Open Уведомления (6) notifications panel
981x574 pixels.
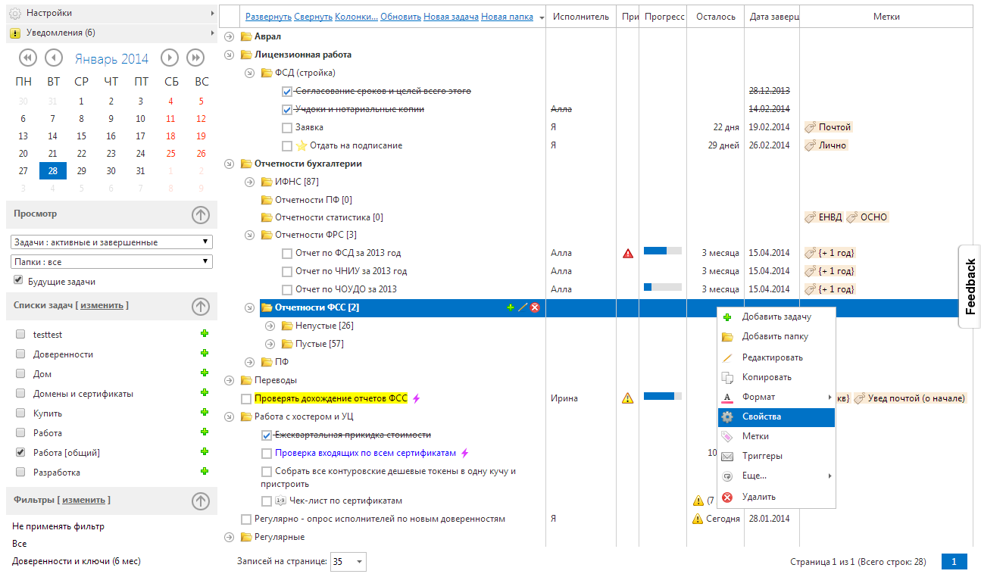(111, 33)
